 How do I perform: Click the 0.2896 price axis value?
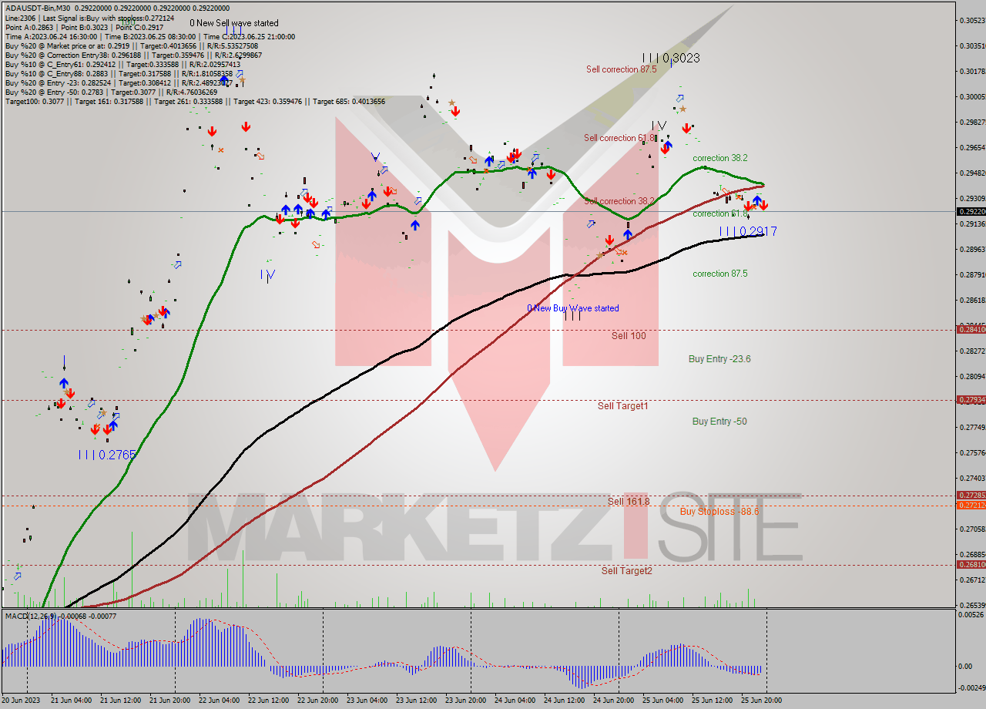click(x=971, y=250)
